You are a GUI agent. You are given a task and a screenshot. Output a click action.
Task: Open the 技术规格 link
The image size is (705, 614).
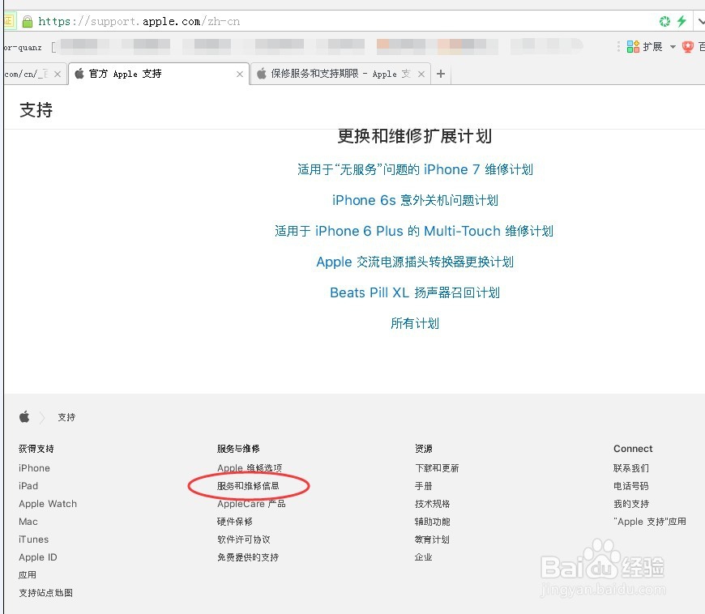click(432, 503)
